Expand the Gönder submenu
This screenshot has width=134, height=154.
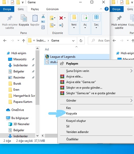click(x=96, y=101)
